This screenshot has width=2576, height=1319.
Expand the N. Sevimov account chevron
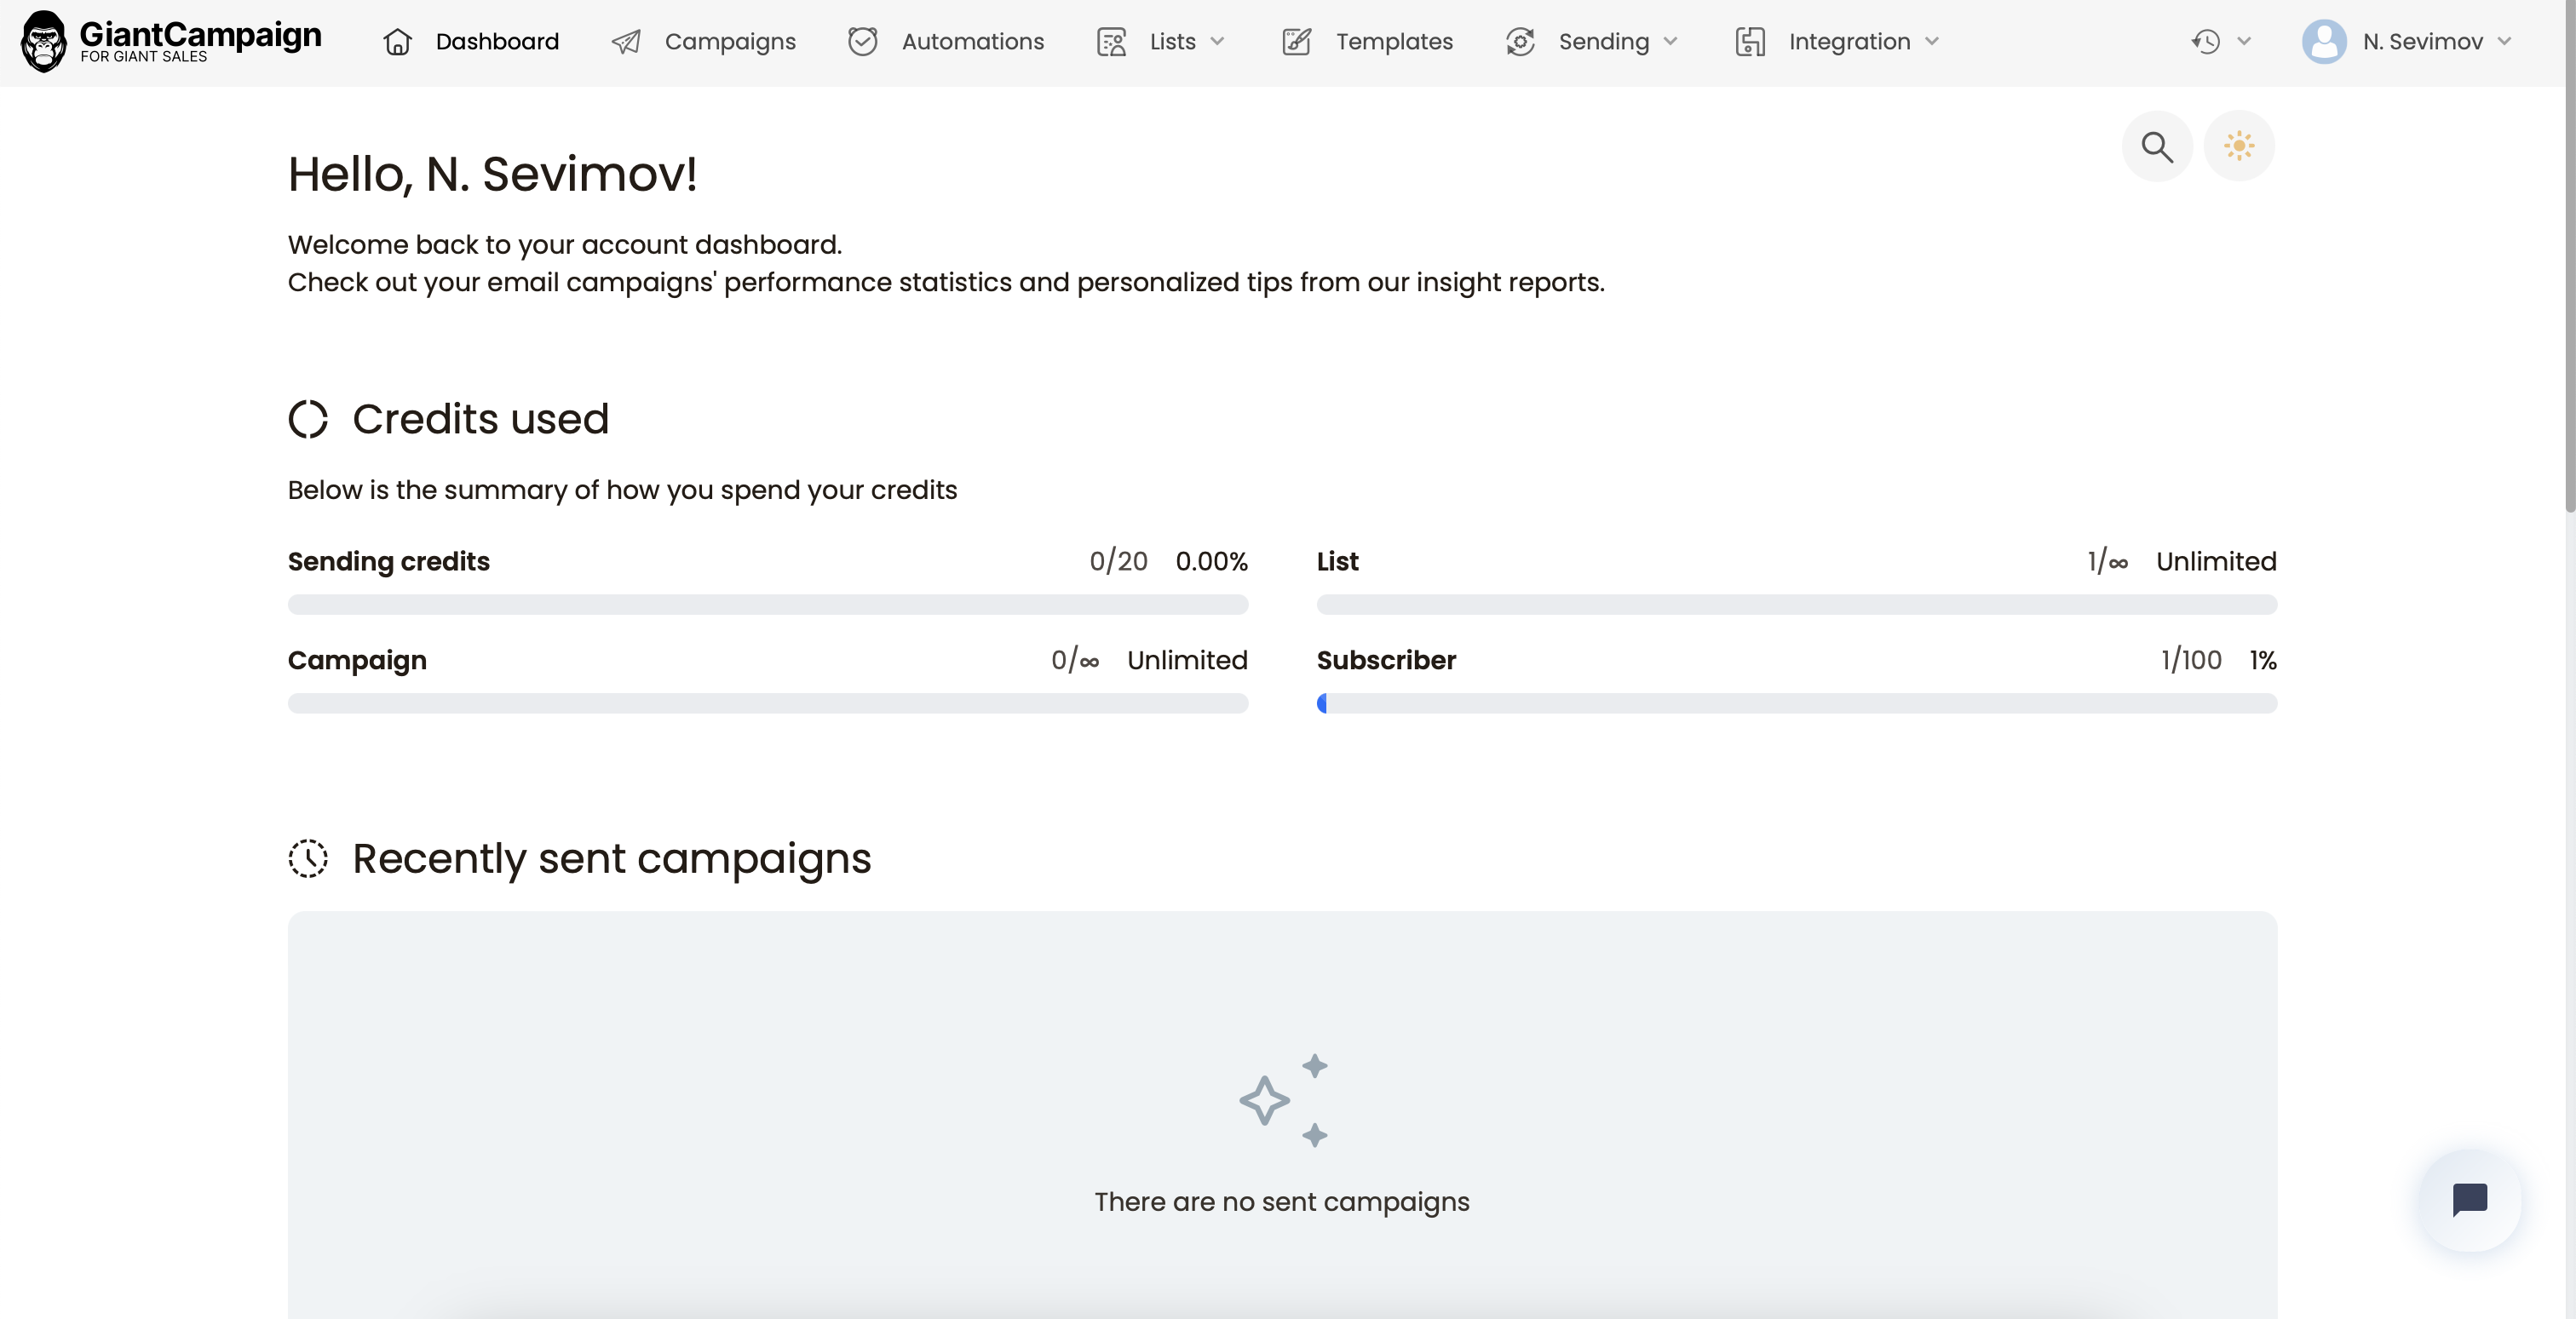(x=2504, y=42)
